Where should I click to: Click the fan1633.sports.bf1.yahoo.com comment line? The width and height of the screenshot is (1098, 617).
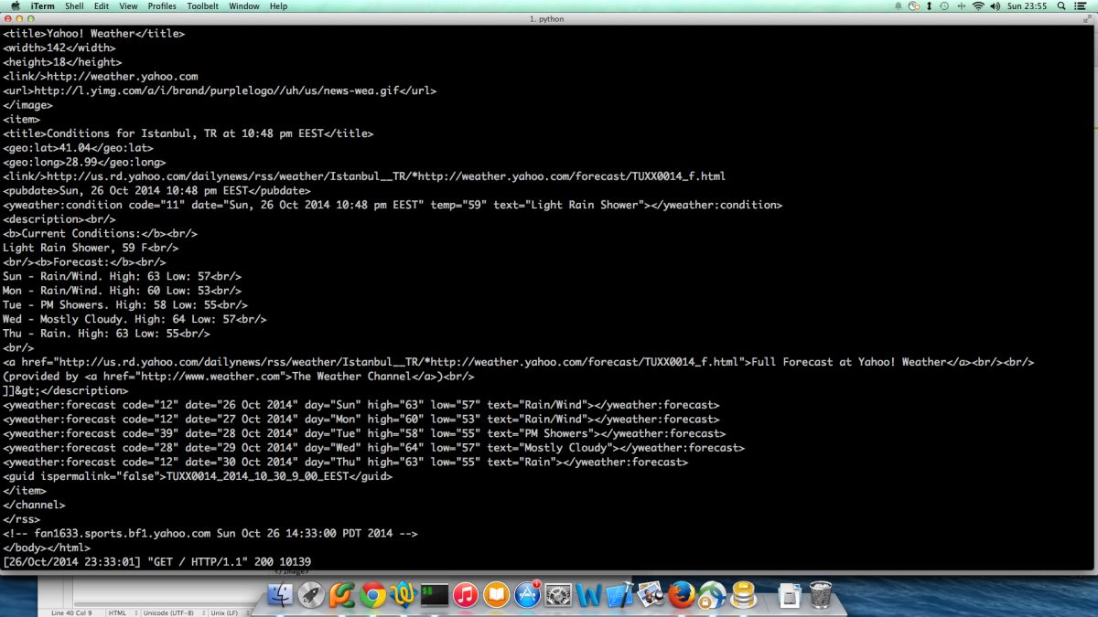pyautogui.click(x=210, y=533)
